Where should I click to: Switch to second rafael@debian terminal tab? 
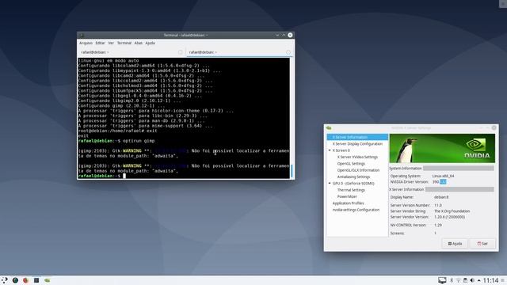click(x=239, y=52)
